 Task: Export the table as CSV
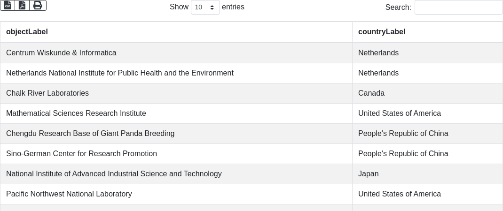point(8,6)
